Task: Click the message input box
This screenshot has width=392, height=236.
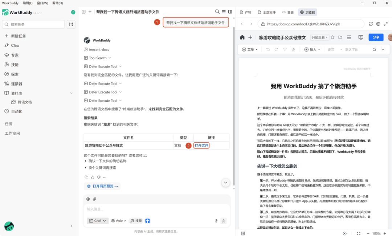Action: [157, 209]
